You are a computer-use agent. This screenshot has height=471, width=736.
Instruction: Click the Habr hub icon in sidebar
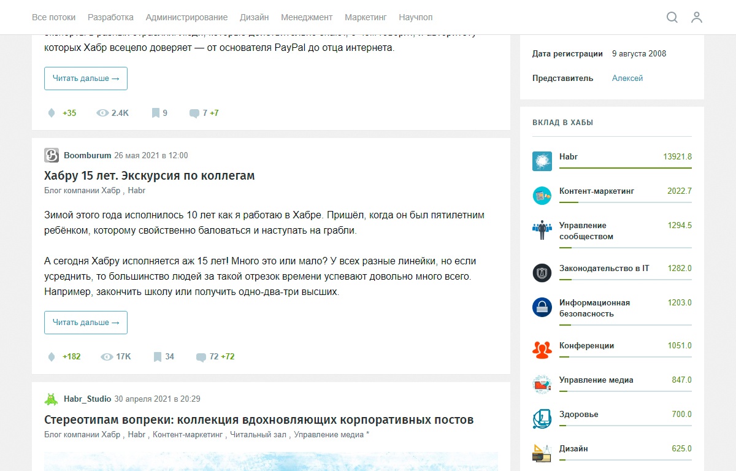click(x=542, y=161)
